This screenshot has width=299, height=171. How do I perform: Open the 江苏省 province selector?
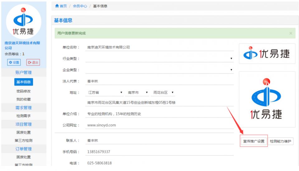click(x=105, y=92)
